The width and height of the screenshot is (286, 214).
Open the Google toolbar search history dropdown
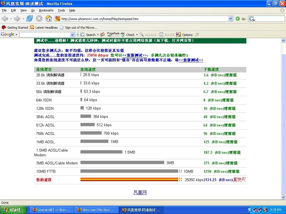[x=73, y=35]
